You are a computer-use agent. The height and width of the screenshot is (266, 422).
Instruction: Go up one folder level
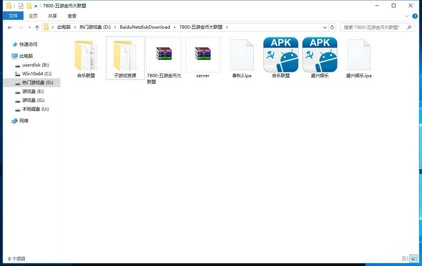(37, 27)
